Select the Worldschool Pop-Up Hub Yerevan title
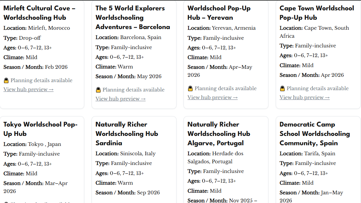This screenshot has height=203, width=361. [219, 13]
